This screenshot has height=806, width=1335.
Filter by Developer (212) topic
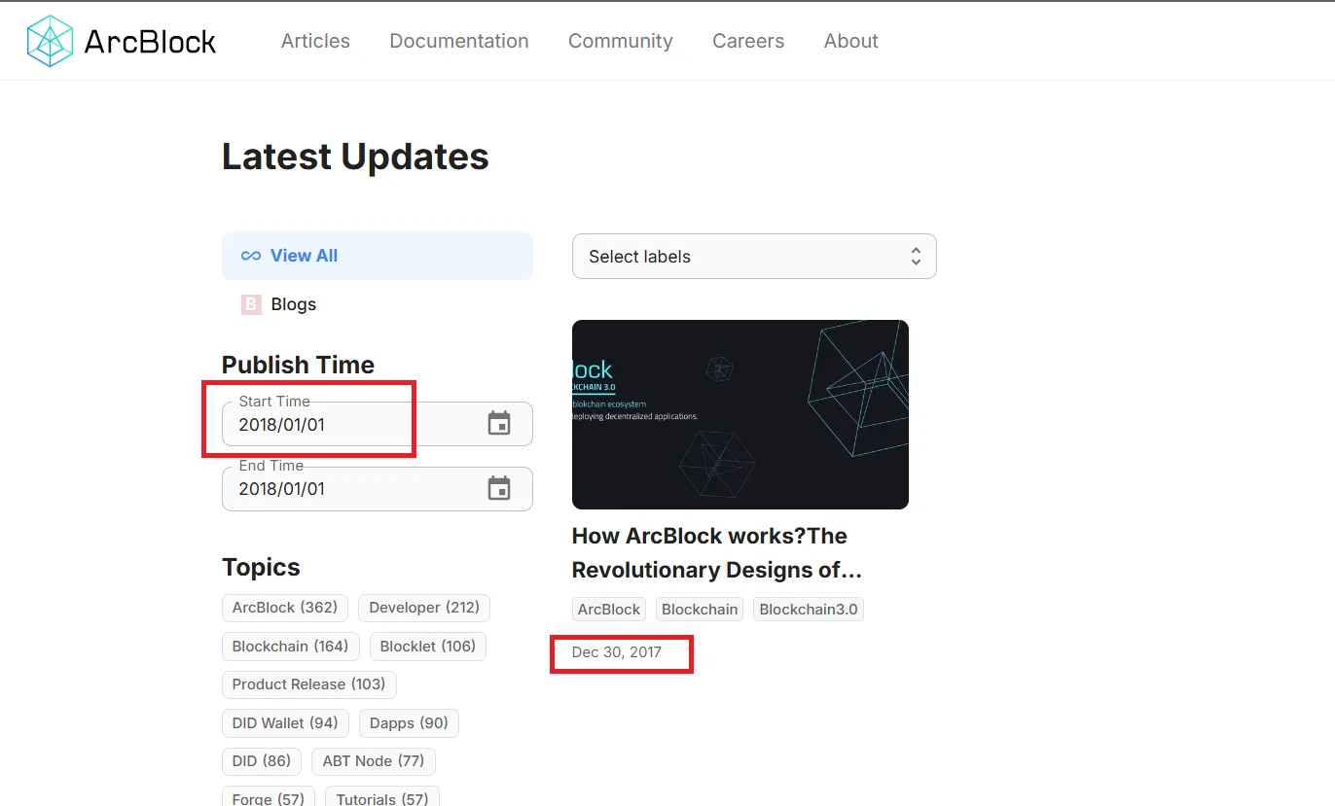424,608
